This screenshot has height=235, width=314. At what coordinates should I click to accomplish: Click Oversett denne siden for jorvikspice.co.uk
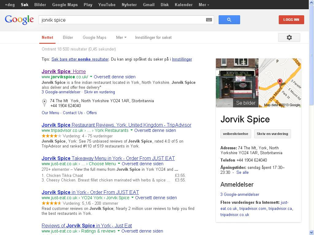click(115, 77)
